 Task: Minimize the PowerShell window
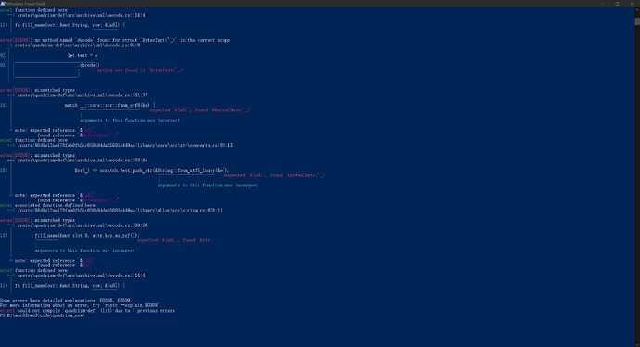point(603,4)
